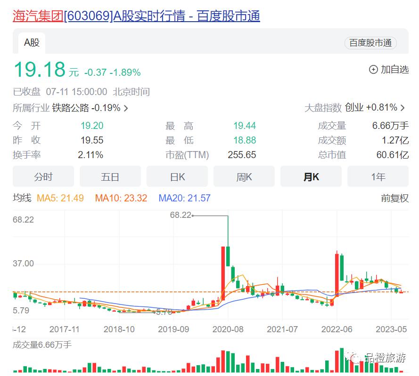This screenshot has height=376, width=419.
Task: Click the 2018-10 date axis label
Action: [119, 329]
